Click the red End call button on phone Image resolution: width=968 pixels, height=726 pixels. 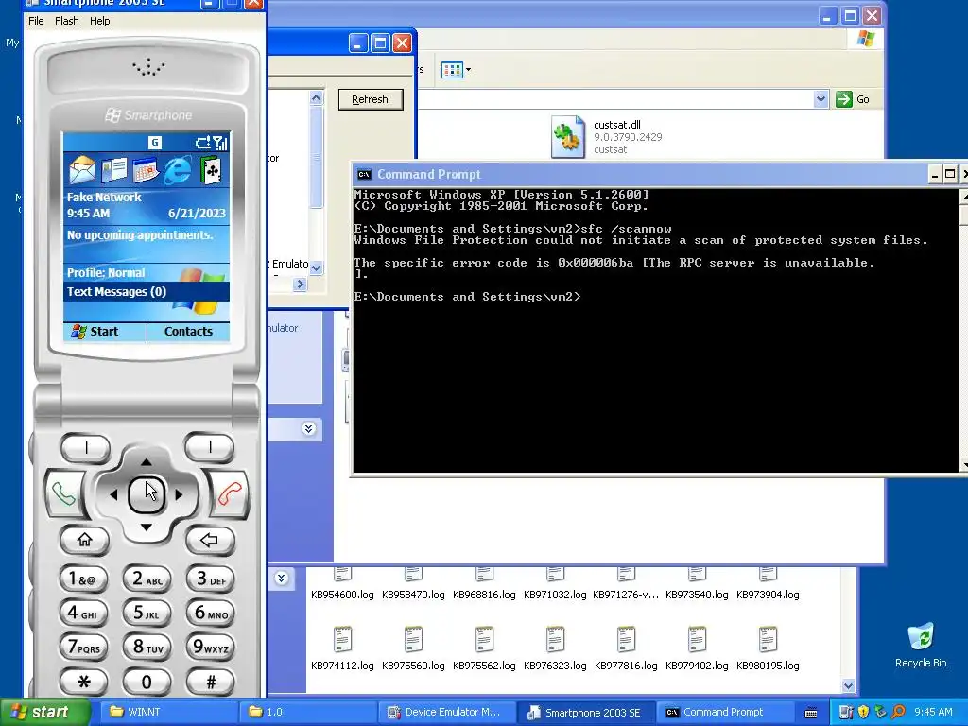click(x=231, y=493)
